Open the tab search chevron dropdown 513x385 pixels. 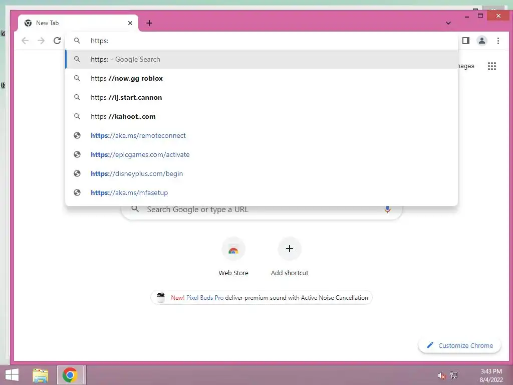click(x=448, y=23)
